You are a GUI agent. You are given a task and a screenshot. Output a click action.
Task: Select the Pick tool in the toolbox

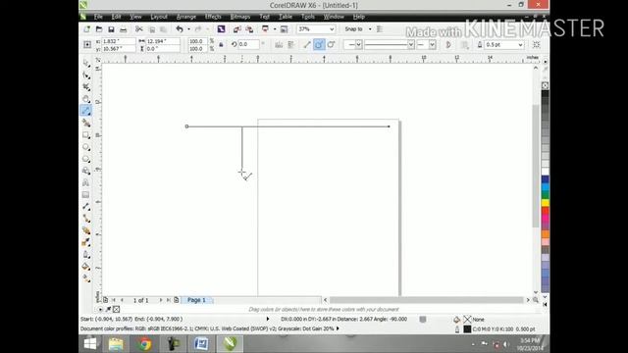86,63
